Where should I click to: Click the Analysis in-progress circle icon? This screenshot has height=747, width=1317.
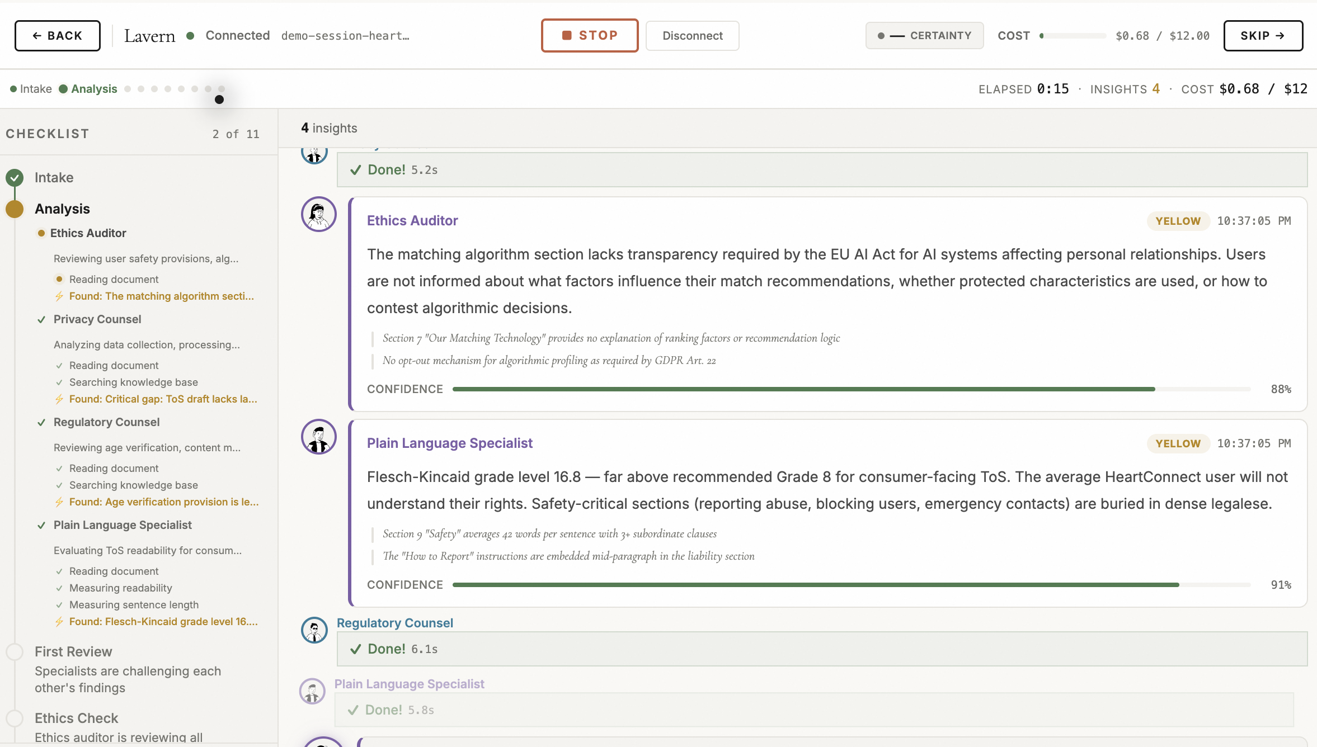(15, 209)
